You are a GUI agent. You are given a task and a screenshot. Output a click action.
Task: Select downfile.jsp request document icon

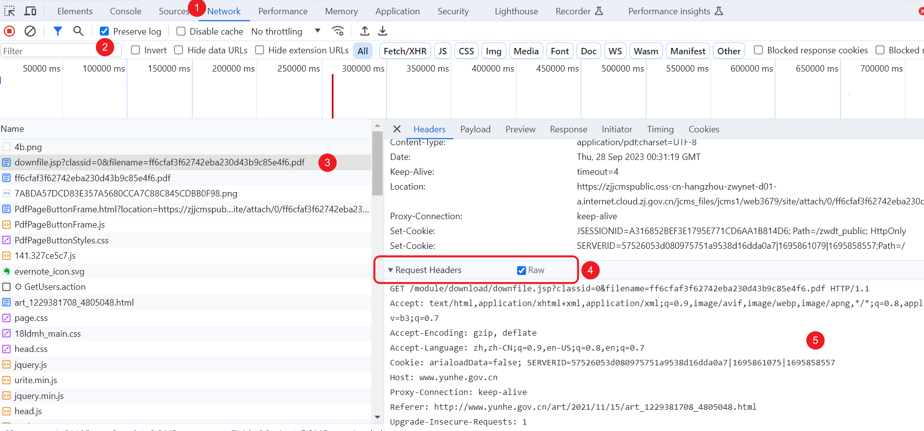[x=6, y=162]
